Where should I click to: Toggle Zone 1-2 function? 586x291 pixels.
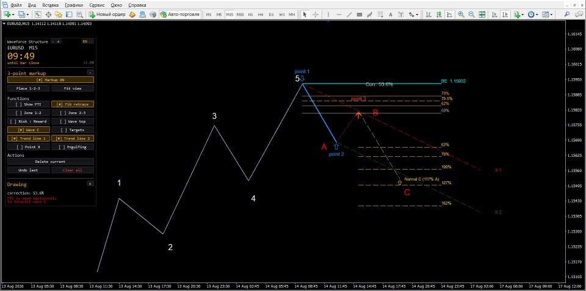coord(29,113)
